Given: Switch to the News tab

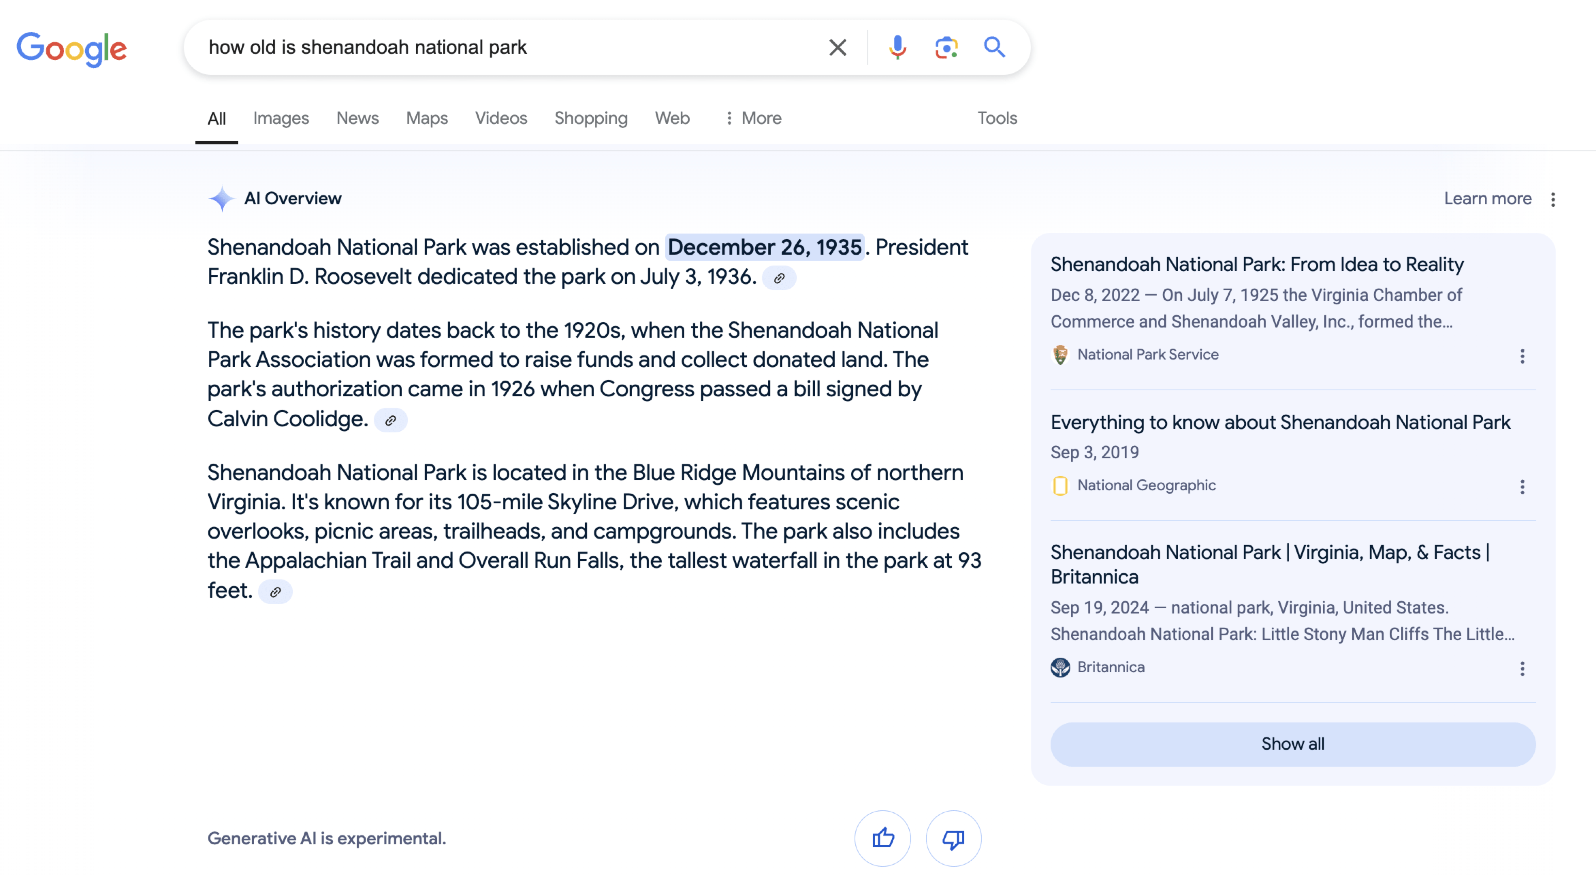Looking at the screenshot, I should 357,118.
